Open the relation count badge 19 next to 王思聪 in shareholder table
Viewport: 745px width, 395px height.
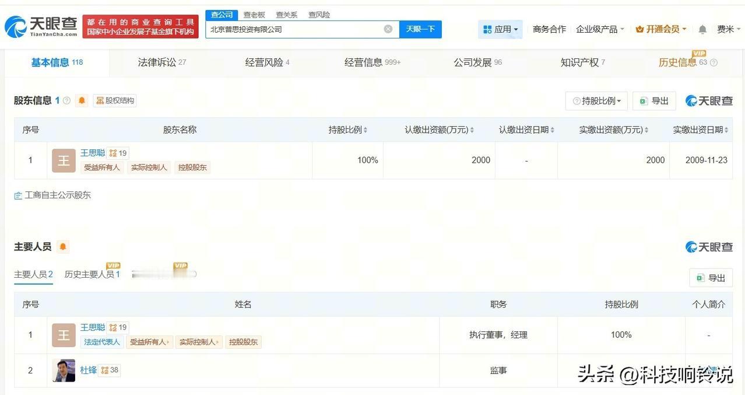tap(117, 153)
